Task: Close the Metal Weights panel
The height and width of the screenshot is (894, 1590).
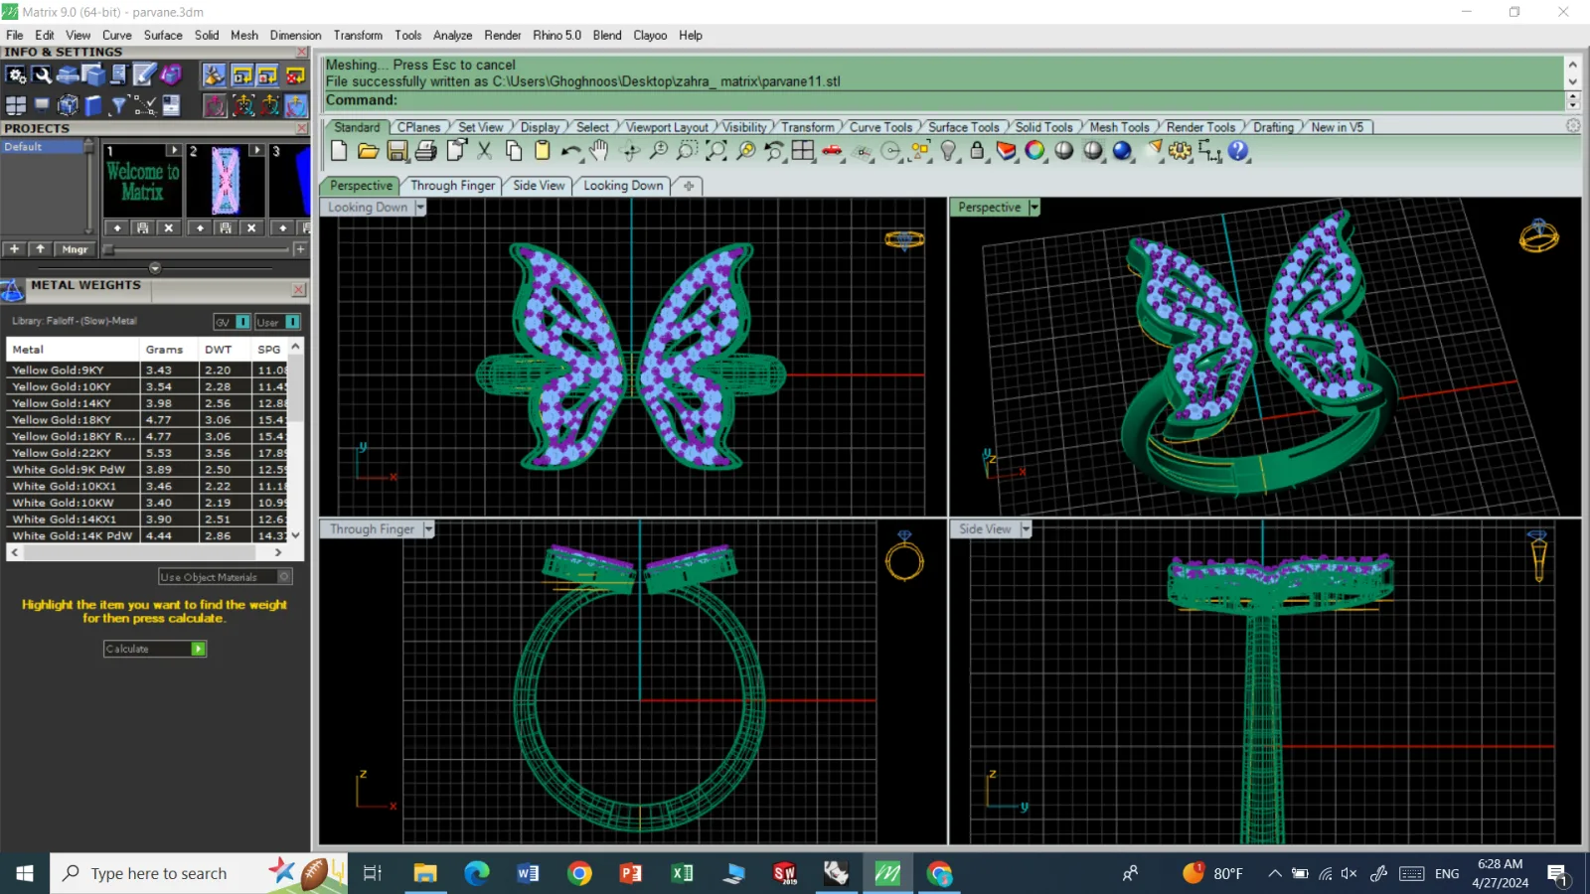Action: (299, 289)
